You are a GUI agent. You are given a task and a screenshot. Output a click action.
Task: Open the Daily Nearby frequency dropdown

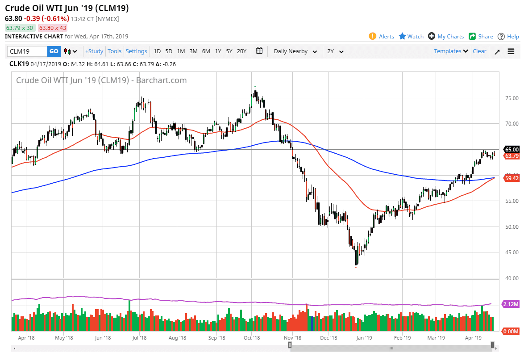[x=295, y=51]
